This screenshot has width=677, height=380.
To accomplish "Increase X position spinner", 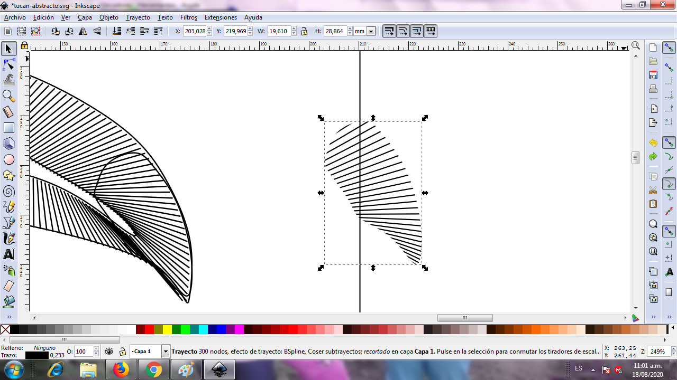I will (x=211, y=29).
